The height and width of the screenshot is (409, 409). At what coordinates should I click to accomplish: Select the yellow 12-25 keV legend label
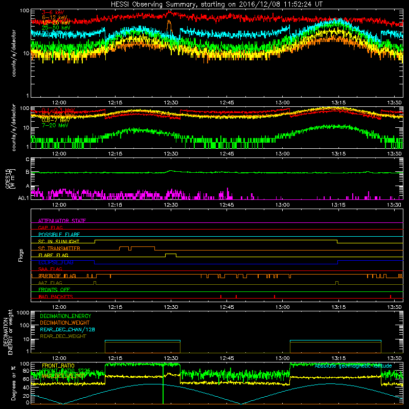(56, 22)
